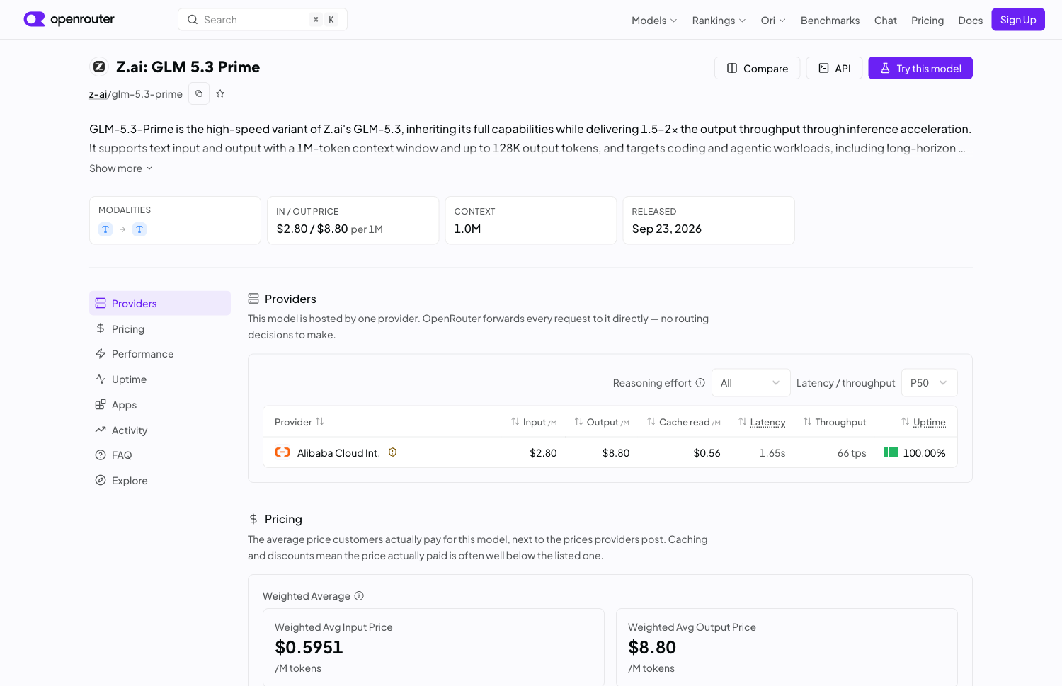Open the Benchmarks link in the header
Screen dimensions: 1062x686
(830, 21)
